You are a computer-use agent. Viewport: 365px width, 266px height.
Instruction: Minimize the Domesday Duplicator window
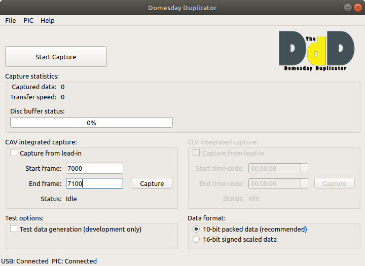[348, 8]
